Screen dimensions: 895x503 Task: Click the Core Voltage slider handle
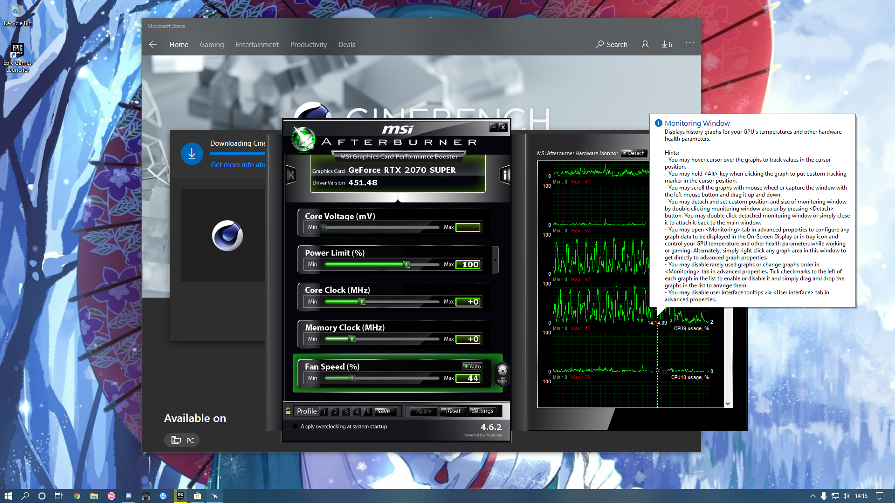click(324, 227)
